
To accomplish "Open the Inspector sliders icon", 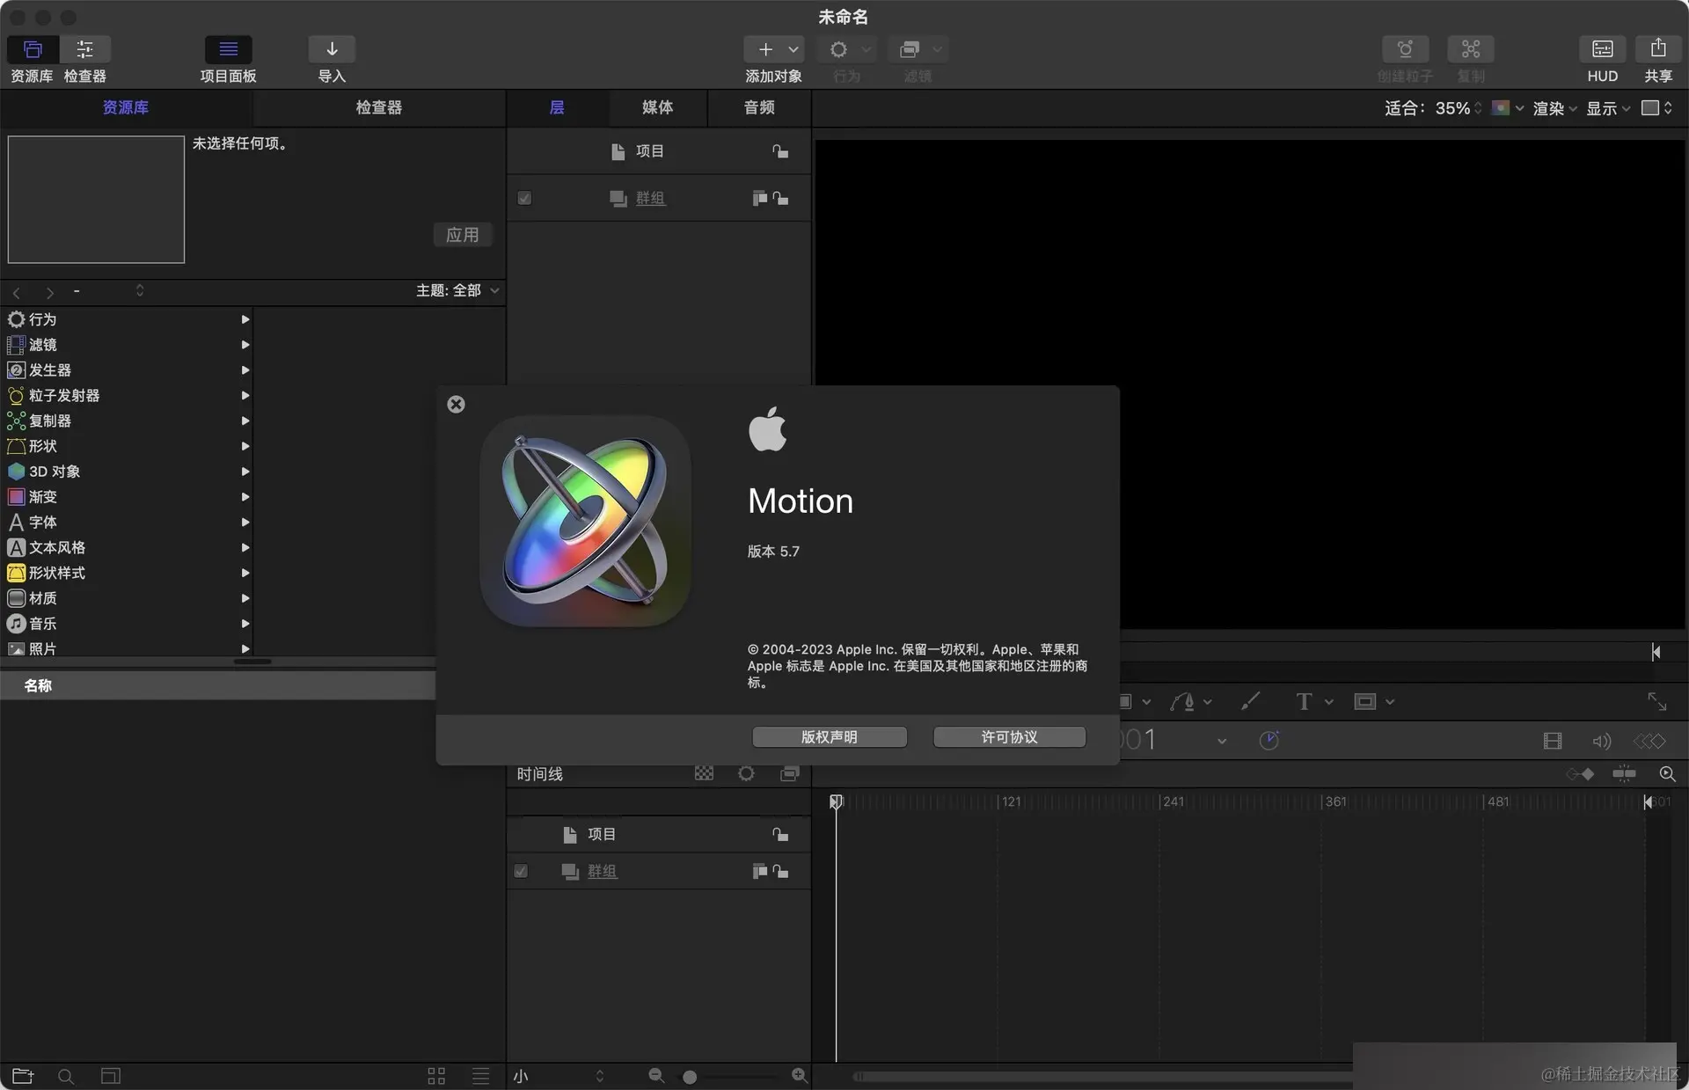I will click(84, 49).
